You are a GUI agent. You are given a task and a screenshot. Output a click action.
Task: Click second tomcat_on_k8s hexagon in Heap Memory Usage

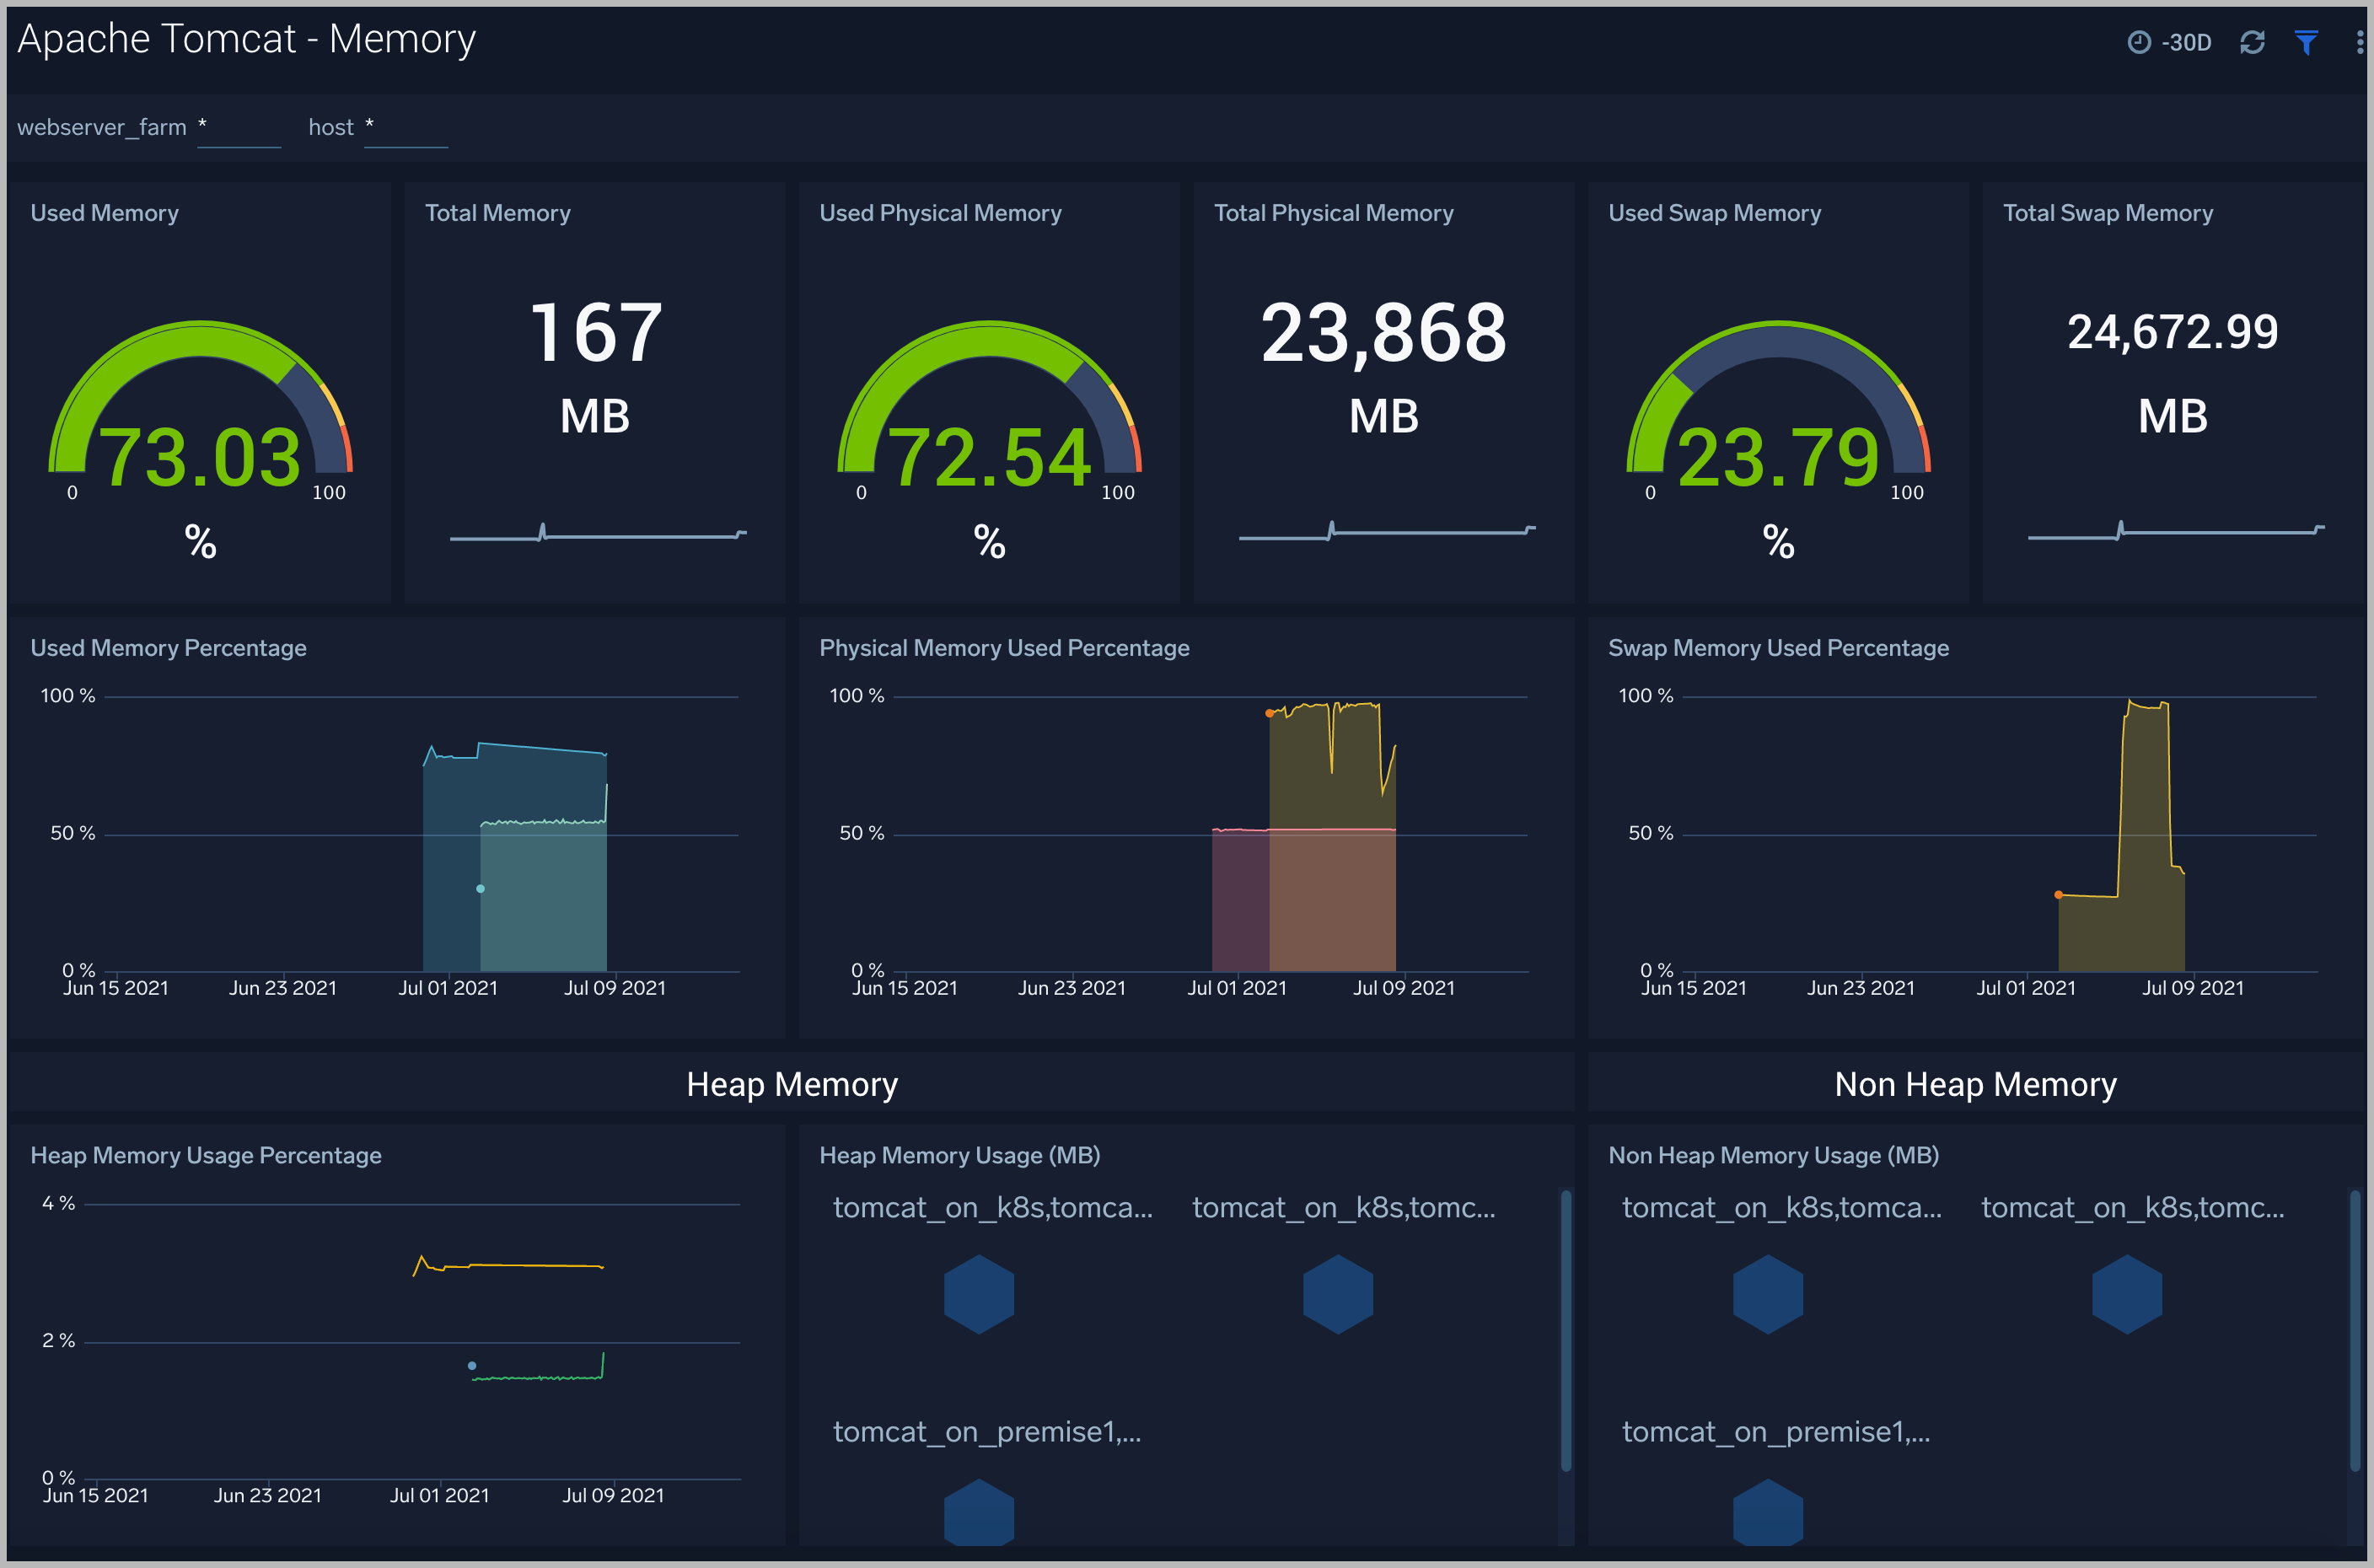(1338, 1294)
